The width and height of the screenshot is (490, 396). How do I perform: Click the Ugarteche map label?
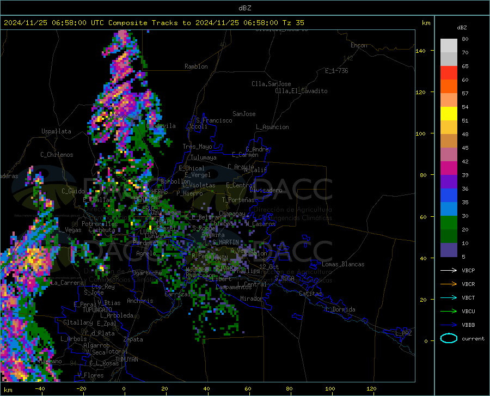point(147,273)
